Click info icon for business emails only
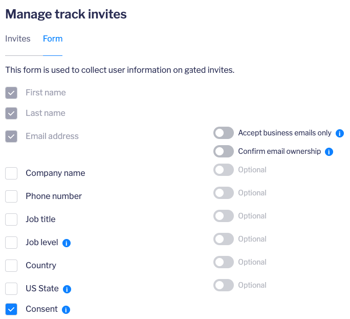Viewport: 350px width, 319px height. tap(340, 133)
